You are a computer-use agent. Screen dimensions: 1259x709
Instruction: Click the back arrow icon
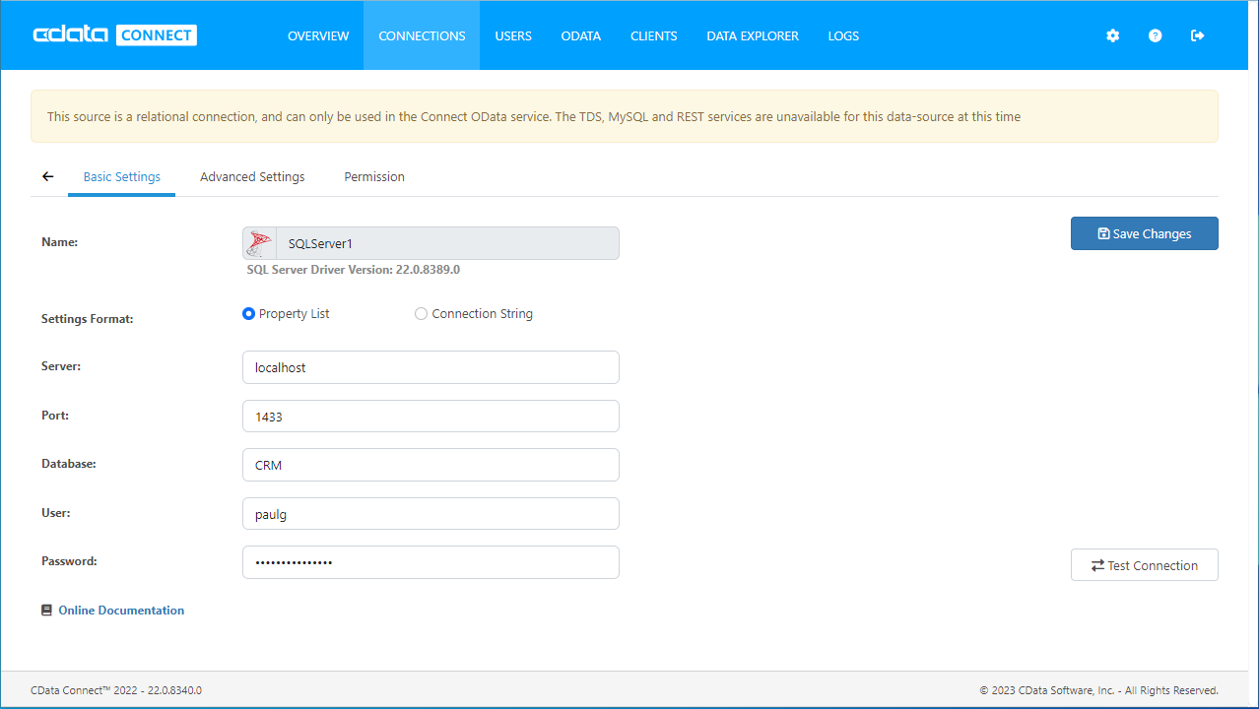[x=47, y=177]
